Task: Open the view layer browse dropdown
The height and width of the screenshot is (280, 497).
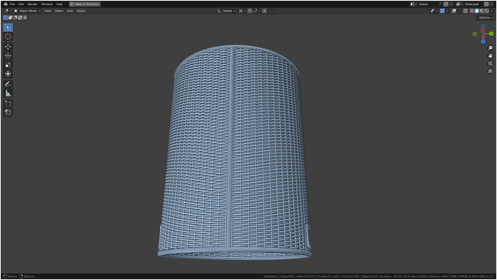Action: tap(459, 4)
